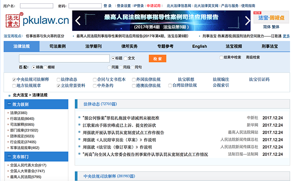Select the 全文 radio button
Screen dimensions: 291x181
(124, 58)
